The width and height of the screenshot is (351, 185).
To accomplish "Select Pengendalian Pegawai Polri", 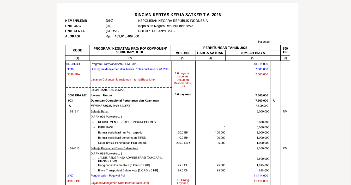I will click(x=108, y=176).
